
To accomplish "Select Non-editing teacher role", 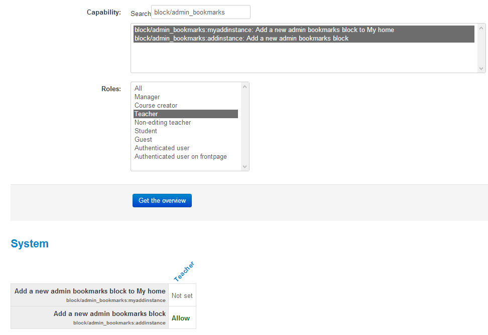I will [x=185, y=122].
